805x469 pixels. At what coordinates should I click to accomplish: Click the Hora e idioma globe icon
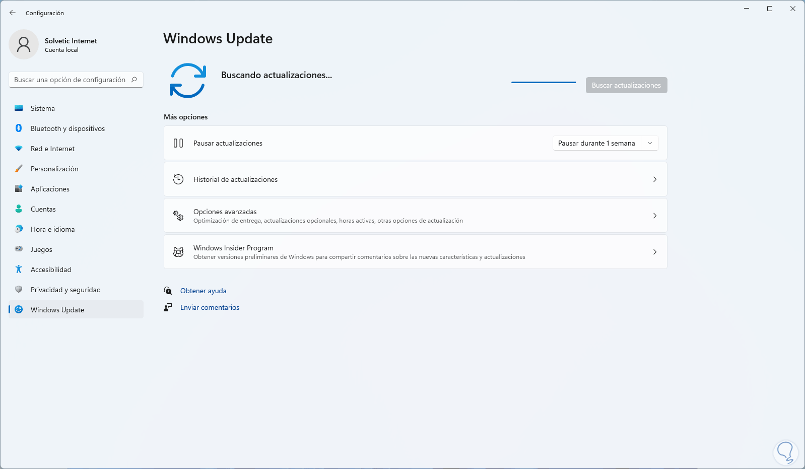tap(19, 229)
